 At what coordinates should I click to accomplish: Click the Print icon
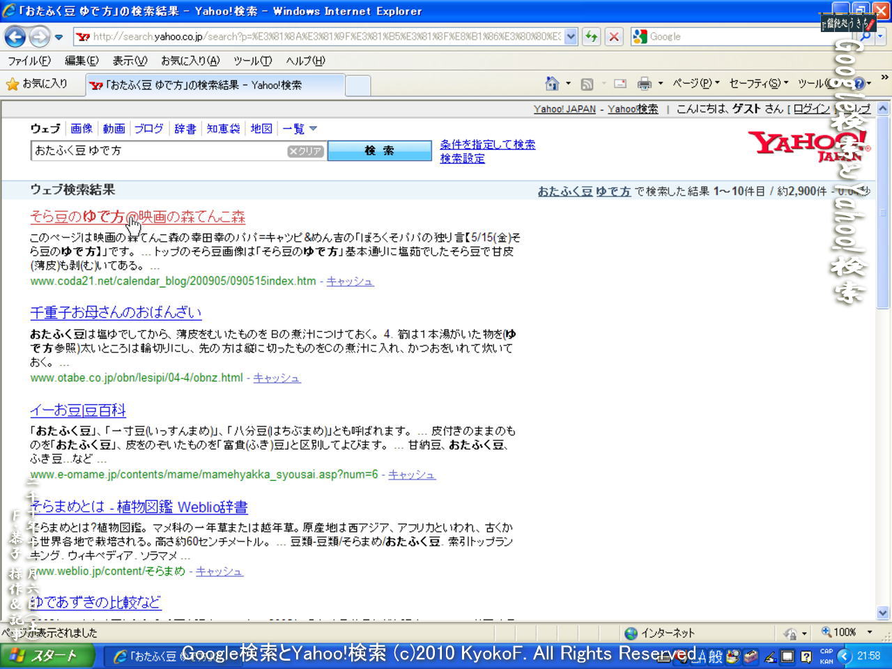645,84
